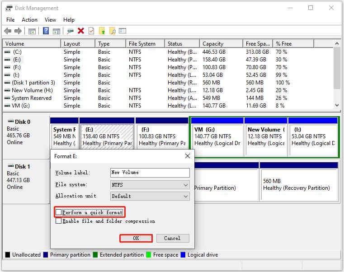Image resolution: width=344 pixels, height=272 pixels.
Task: Open the Action menu
Action: click(29, 20)
